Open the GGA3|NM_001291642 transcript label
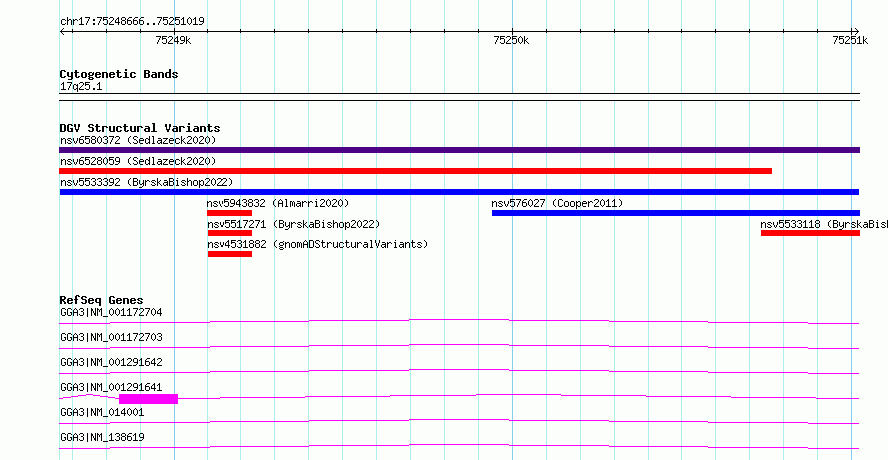 [x=111, y=362]
